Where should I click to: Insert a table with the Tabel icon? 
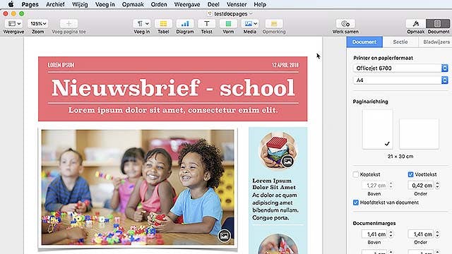tap(163, 23)
